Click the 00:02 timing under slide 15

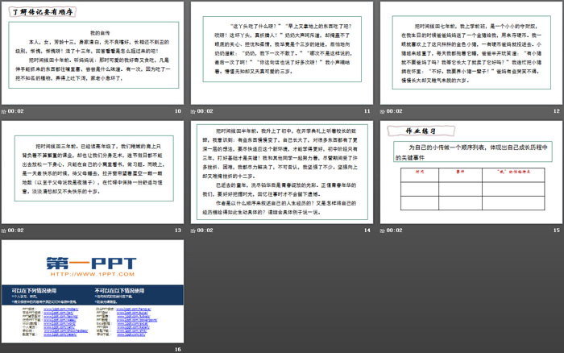[395, 230]
